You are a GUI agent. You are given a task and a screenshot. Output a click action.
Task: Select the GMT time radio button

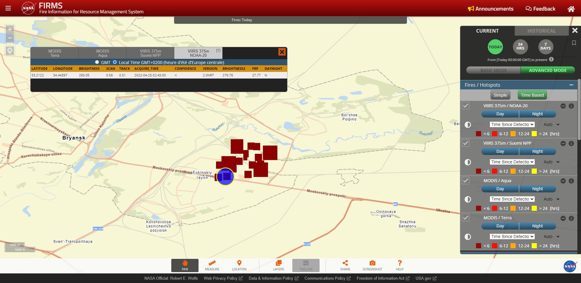[x=97, y=62]
